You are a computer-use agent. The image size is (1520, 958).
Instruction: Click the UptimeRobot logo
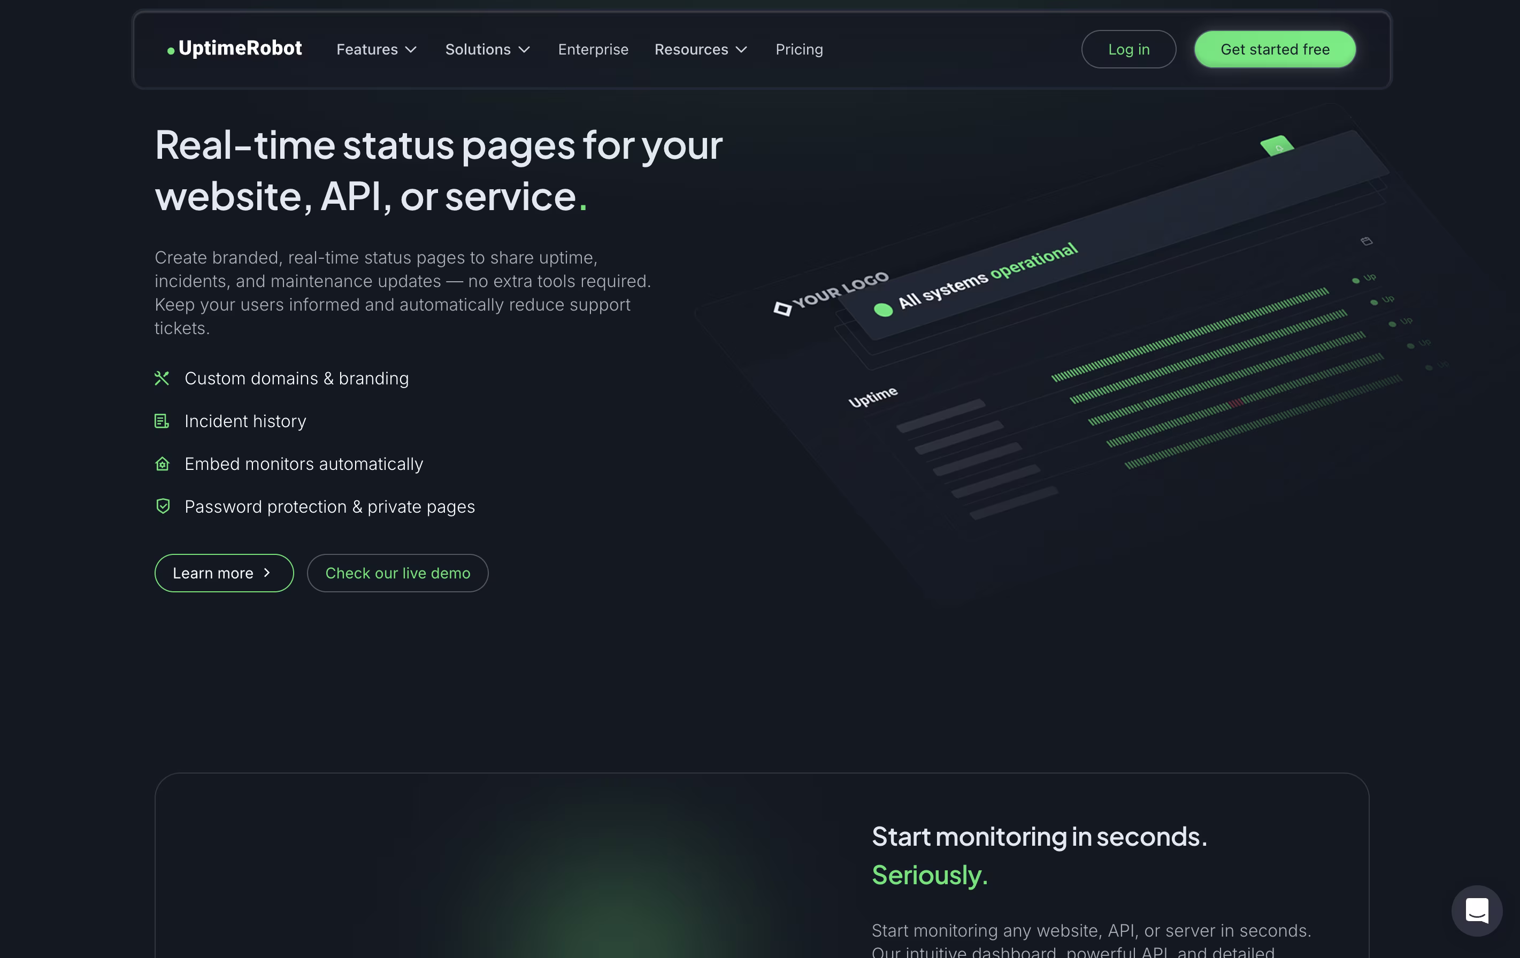coord(234,49)
